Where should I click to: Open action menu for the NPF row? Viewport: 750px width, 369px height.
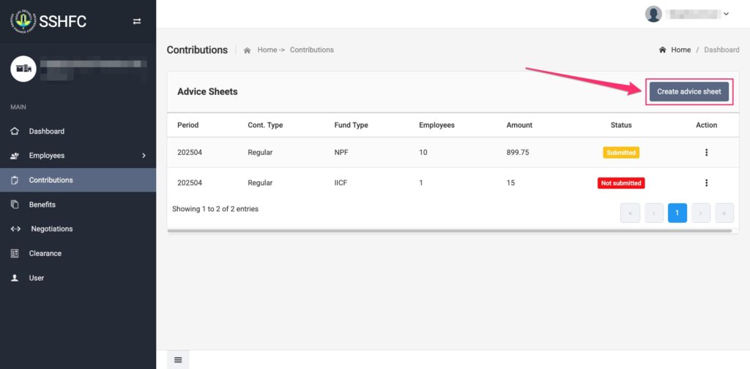[706, 153]
